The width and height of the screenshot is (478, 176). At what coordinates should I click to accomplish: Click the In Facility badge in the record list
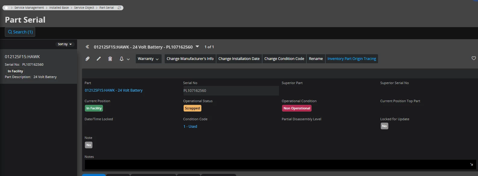[15, 71]
